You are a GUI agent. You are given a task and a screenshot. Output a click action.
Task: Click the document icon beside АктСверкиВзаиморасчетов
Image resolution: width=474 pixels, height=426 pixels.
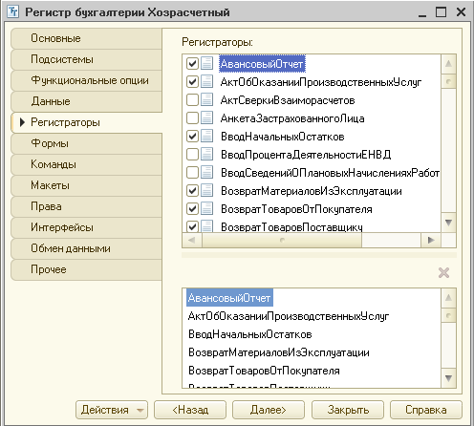[207, 100]
